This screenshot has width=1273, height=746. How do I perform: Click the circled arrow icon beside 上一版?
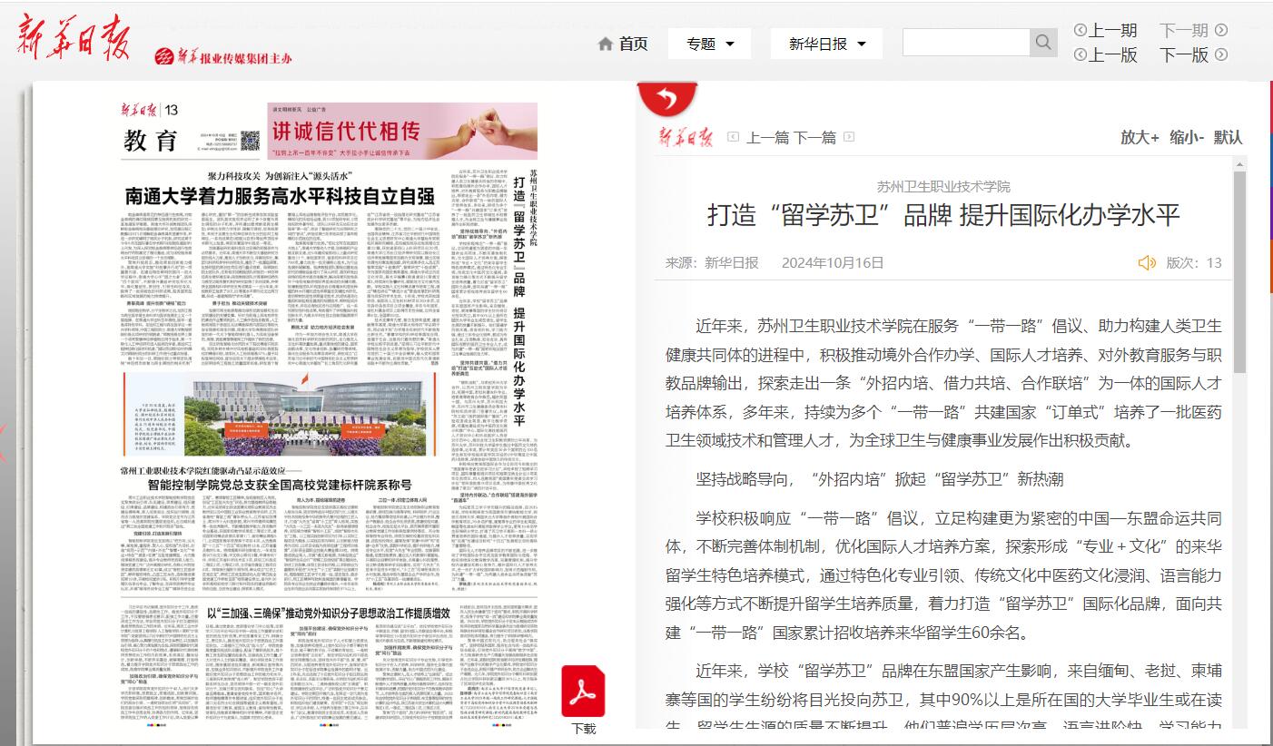point(1080,54)
